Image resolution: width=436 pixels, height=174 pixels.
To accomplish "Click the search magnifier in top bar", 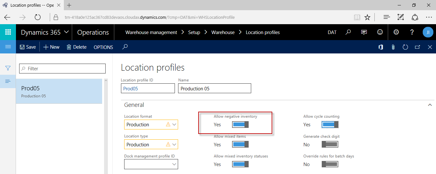I will point(348,32).
